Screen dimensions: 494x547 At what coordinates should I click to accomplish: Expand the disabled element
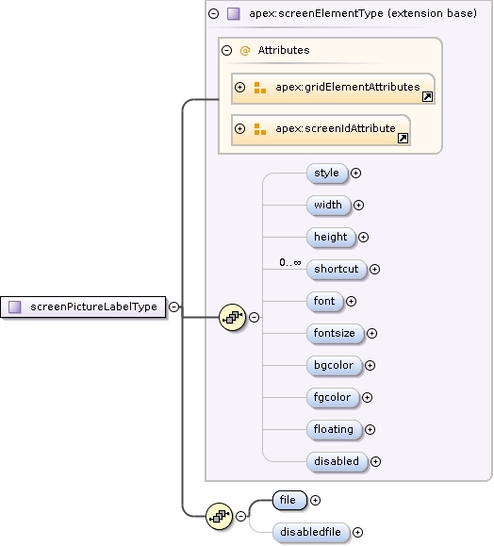click(375, 461)
